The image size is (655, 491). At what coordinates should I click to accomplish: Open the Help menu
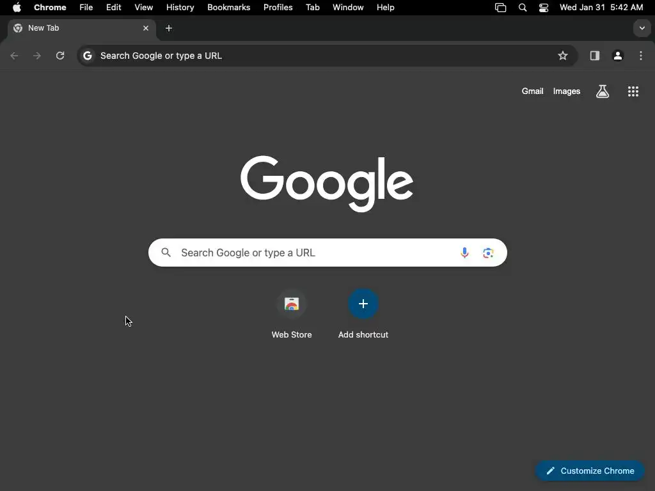click(386, 8)
